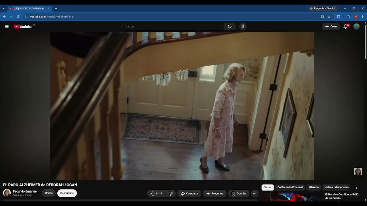Like the video with thumbs up

(156, 194)
